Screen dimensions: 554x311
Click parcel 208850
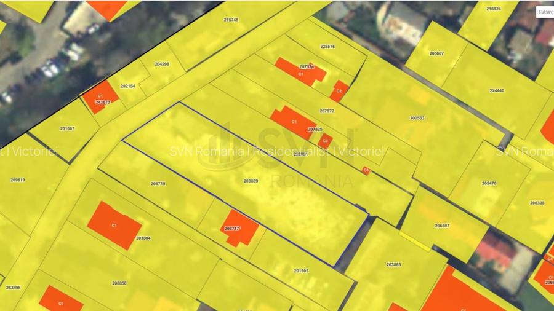[119, 283]
